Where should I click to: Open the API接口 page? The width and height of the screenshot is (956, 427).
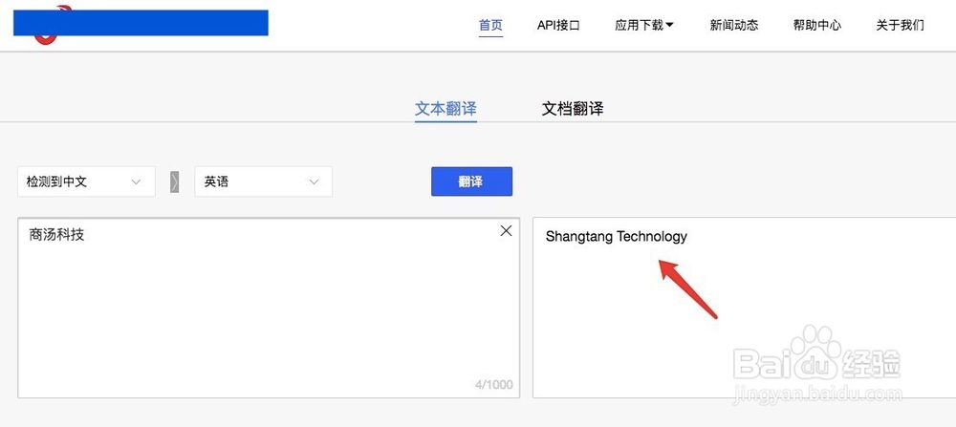pyautogui.click(x=558, y=25)
